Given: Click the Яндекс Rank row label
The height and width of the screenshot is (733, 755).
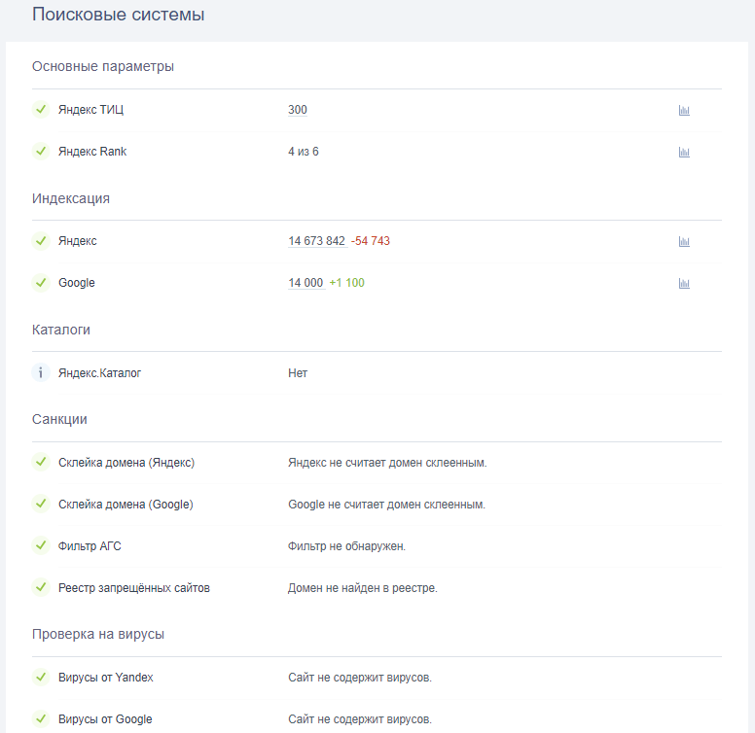Looking at the screenshot, I should (92, 152).
